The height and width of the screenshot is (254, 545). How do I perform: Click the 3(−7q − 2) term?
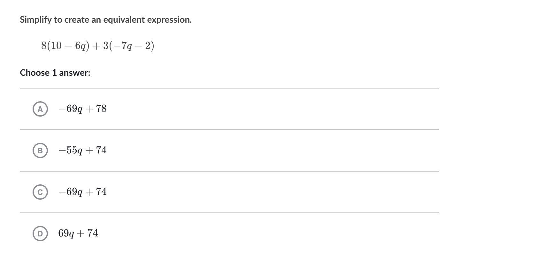point(129,46)
